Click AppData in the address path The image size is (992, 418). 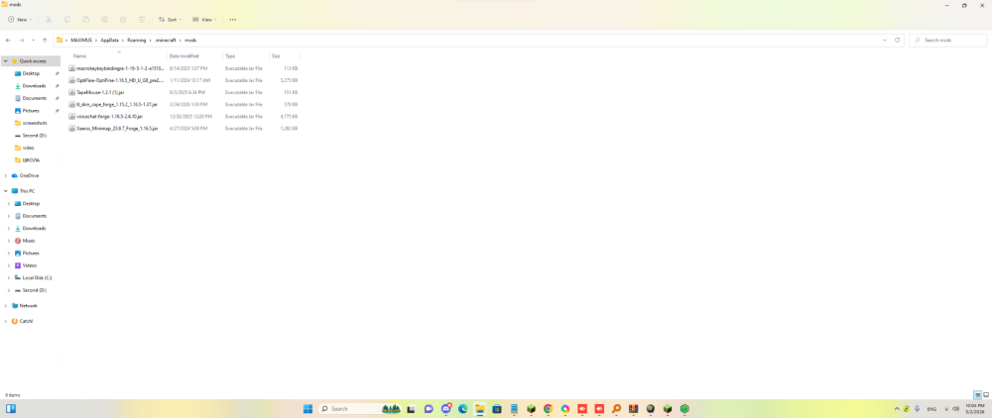(109, 40)
